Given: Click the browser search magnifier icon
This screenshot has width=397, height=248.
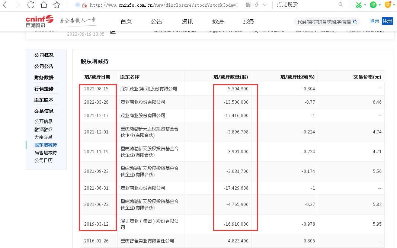Looking at the screenshot, I should [x=340, y=4].
